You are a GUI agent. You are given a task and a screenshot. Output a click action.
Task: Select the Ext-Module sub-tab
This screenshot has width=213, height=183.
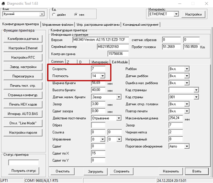coord(120,62)
